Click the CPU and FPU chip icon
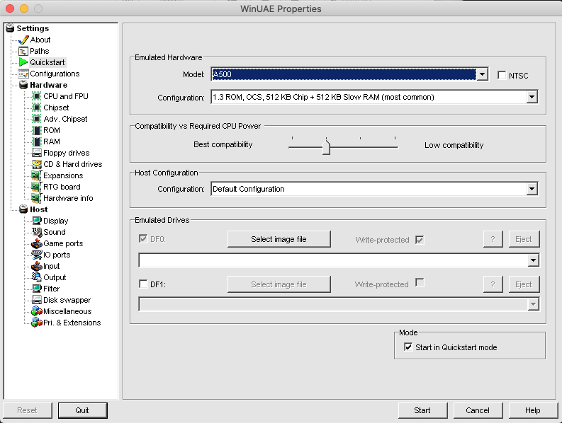This screenshot has width=562, height=423. (37, 96)
